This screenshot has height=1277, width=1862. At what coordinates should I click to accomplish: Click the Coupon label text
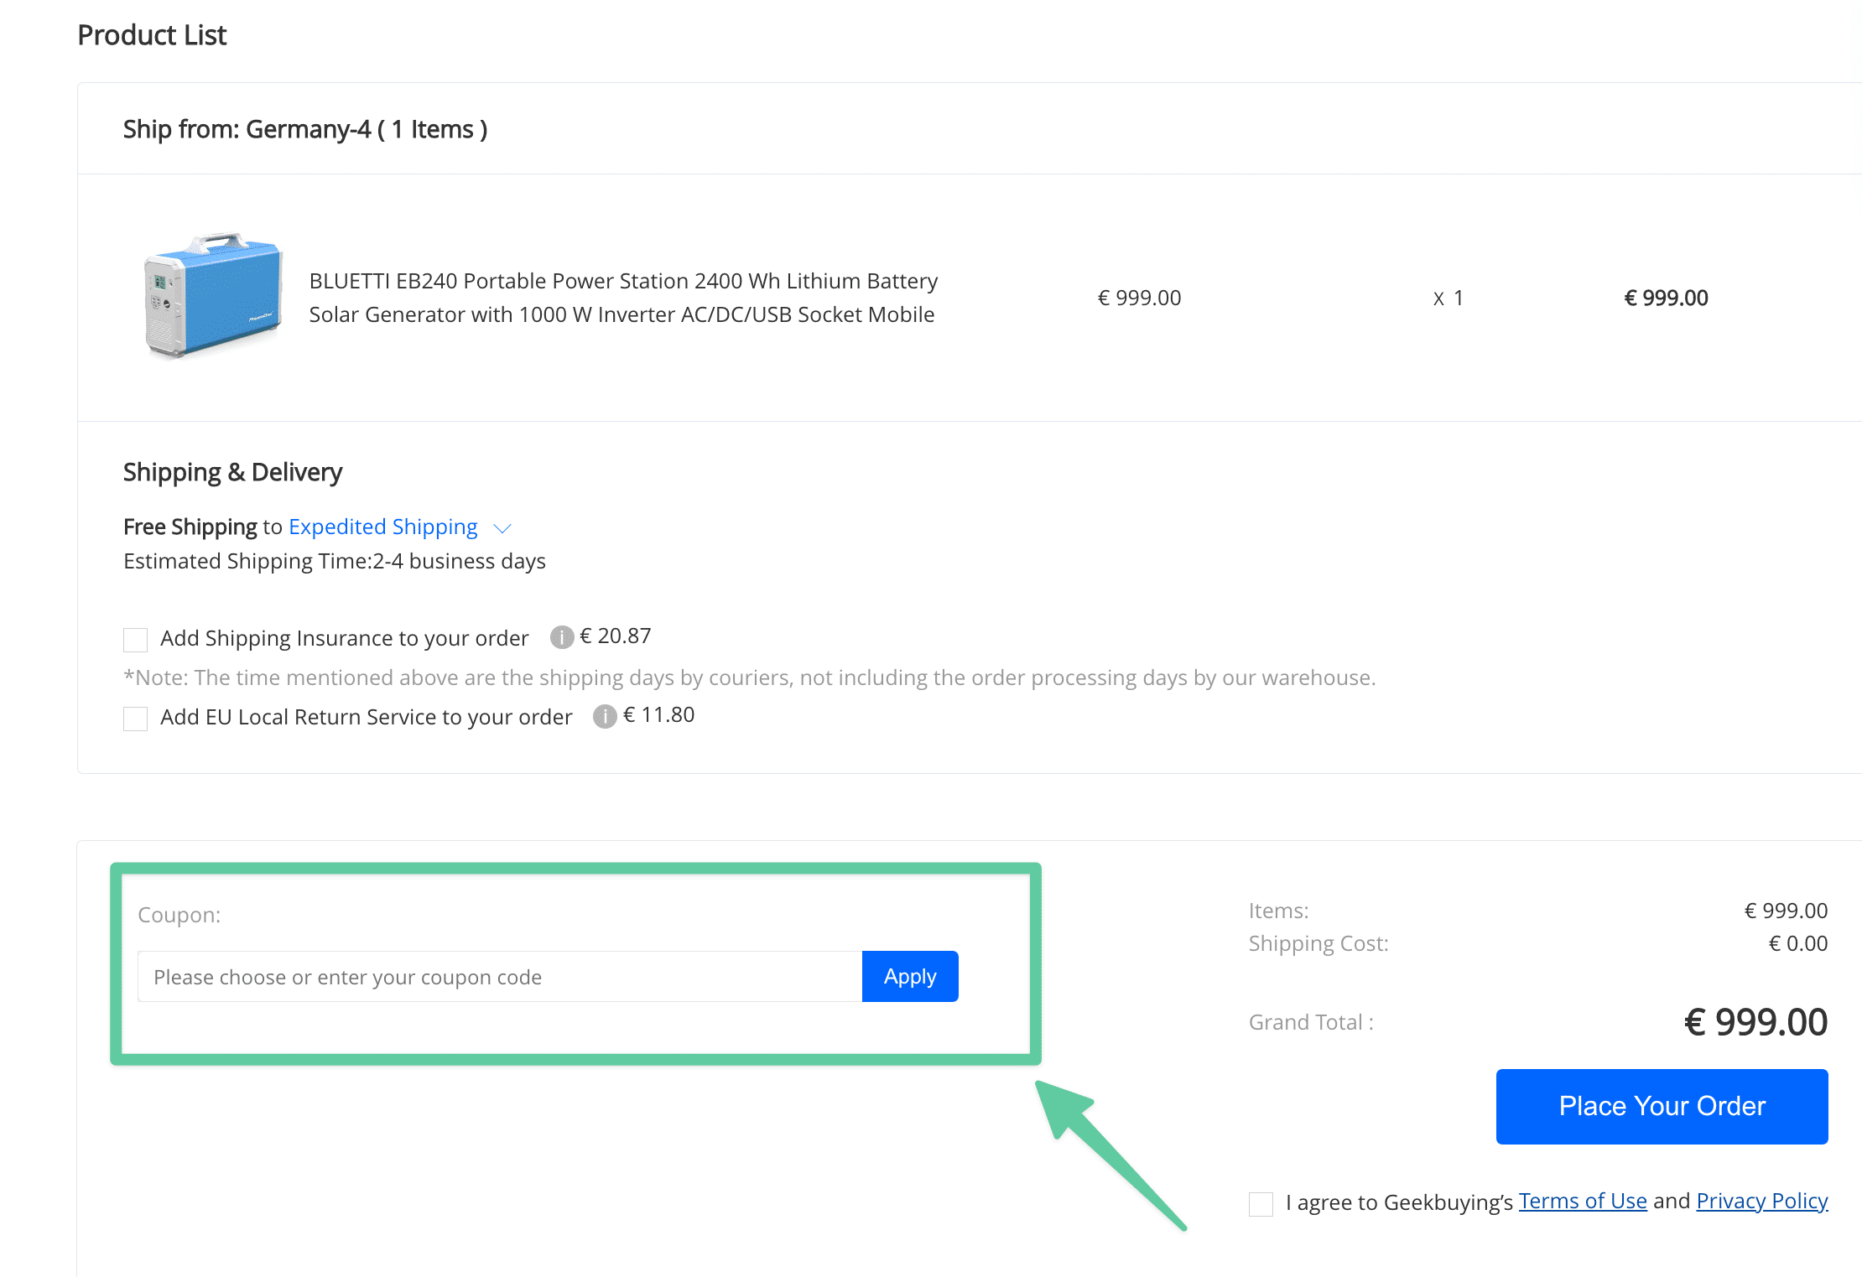point(179,915)
